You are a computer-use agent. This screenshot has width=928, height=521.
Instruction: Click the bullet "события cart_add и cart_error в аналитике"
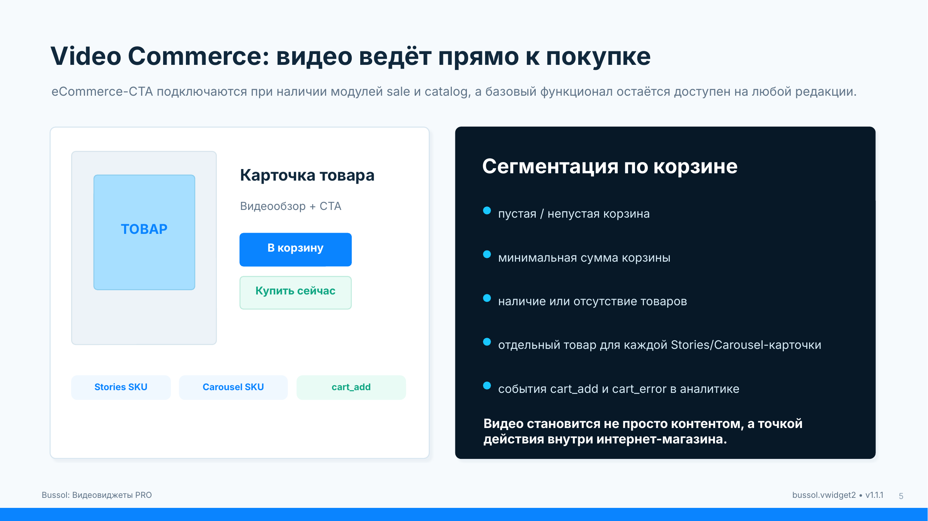618,389
